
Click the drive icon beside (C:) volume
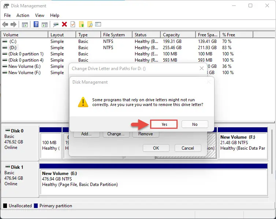pyautogui.click(x=5, y=41)
